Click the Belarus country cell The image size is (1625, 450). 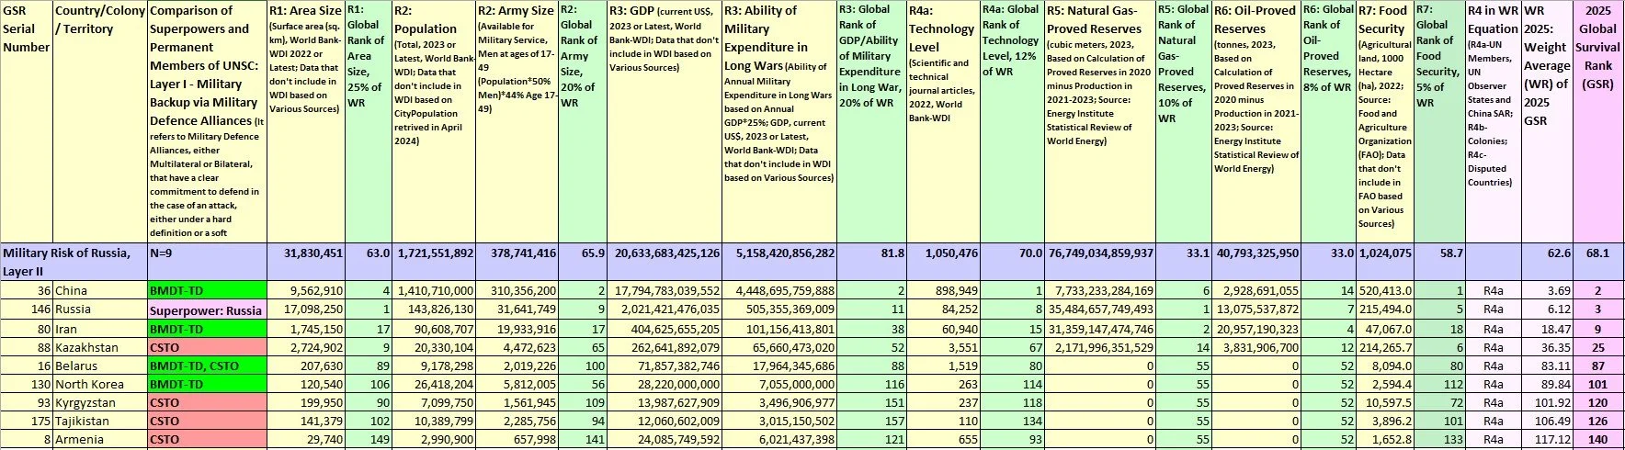coord(99,366)
